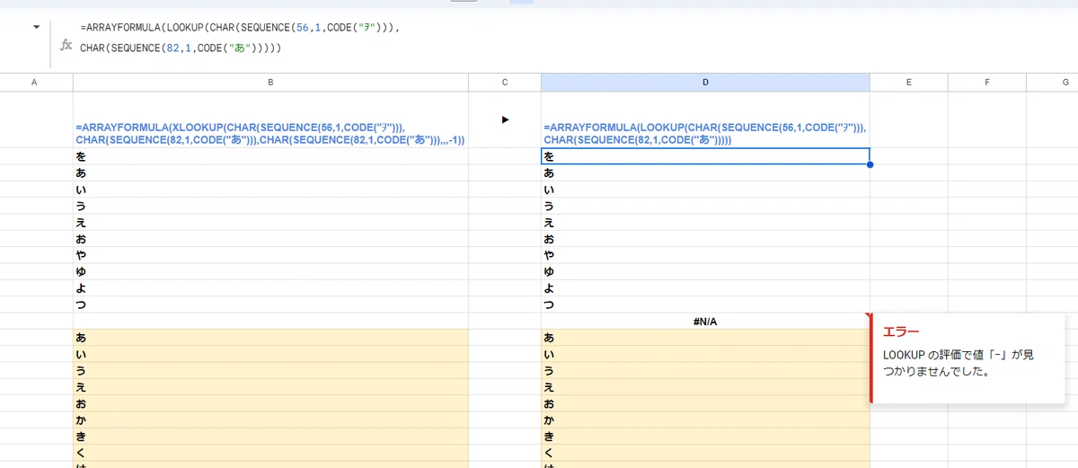
Task: Select column header B
Action: tap(270, 82)
